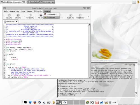
Task: Open the Файл menu
Action: point(6,11)
